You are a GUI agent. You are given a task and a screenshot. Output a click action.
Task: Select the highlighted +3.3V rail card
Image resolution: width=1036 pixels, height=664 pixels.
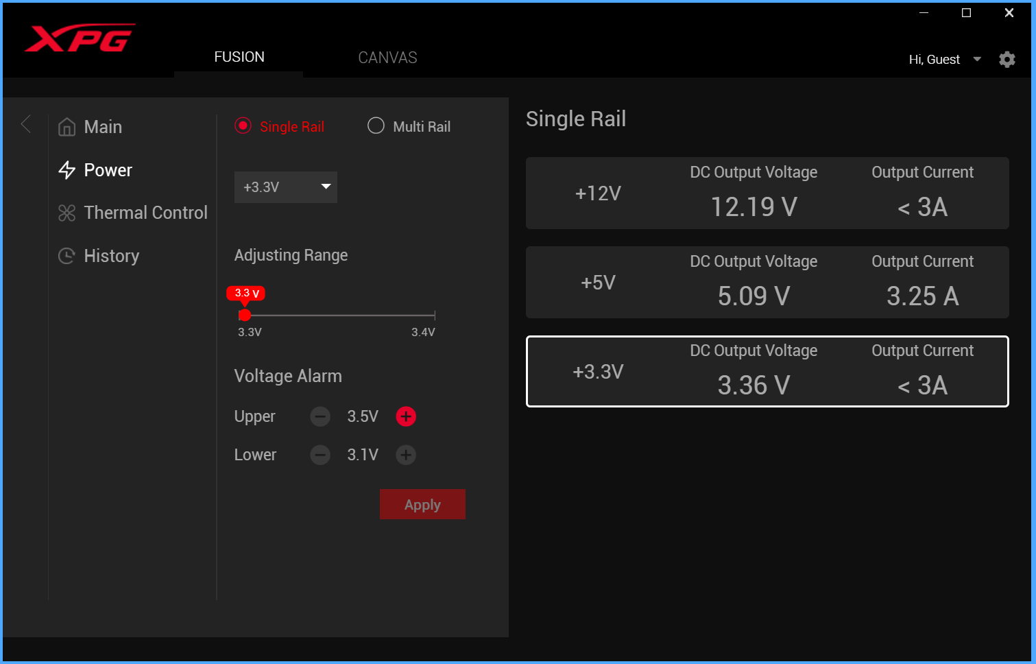click(767, 371)
